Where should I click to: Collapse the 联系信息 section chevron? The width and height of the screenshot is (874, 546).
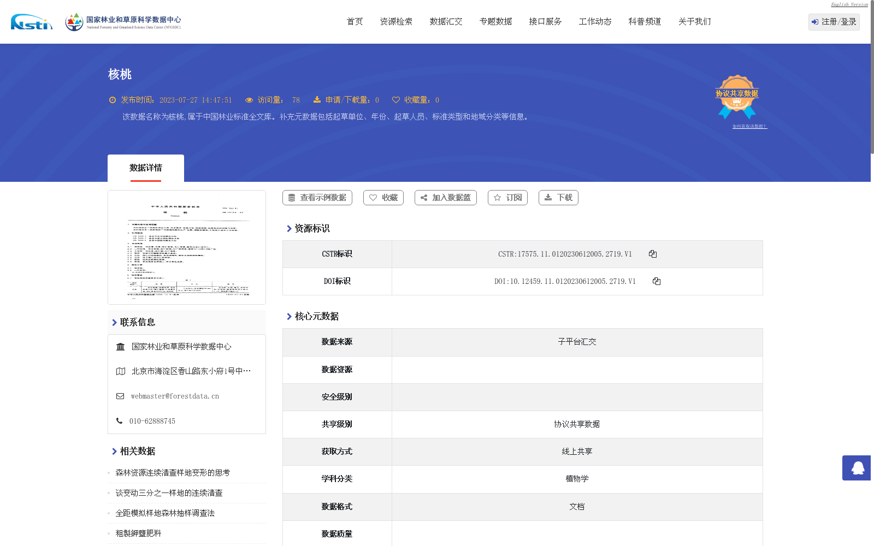click(x=114, y=323)
